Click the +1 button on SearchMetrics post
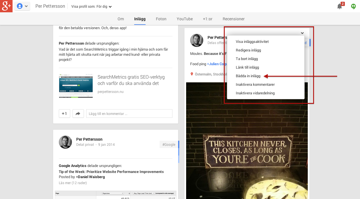 pos(65,114)
